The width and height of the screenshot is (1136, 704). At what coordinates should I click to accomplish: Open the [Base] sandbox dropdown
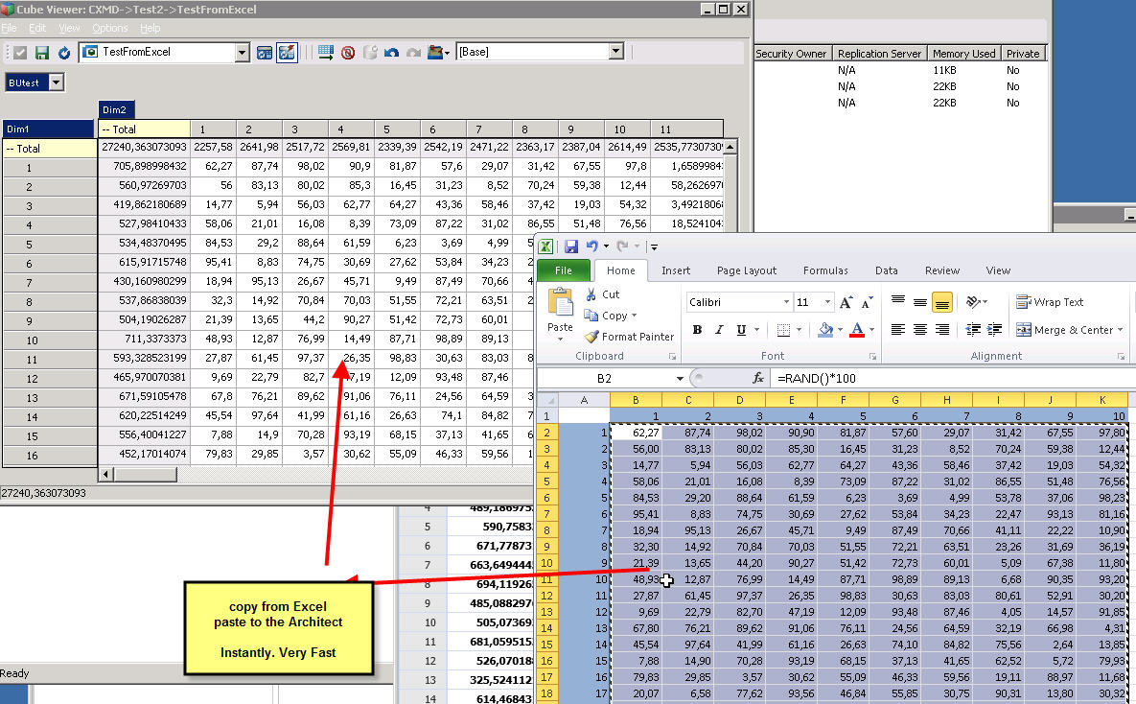615,52
